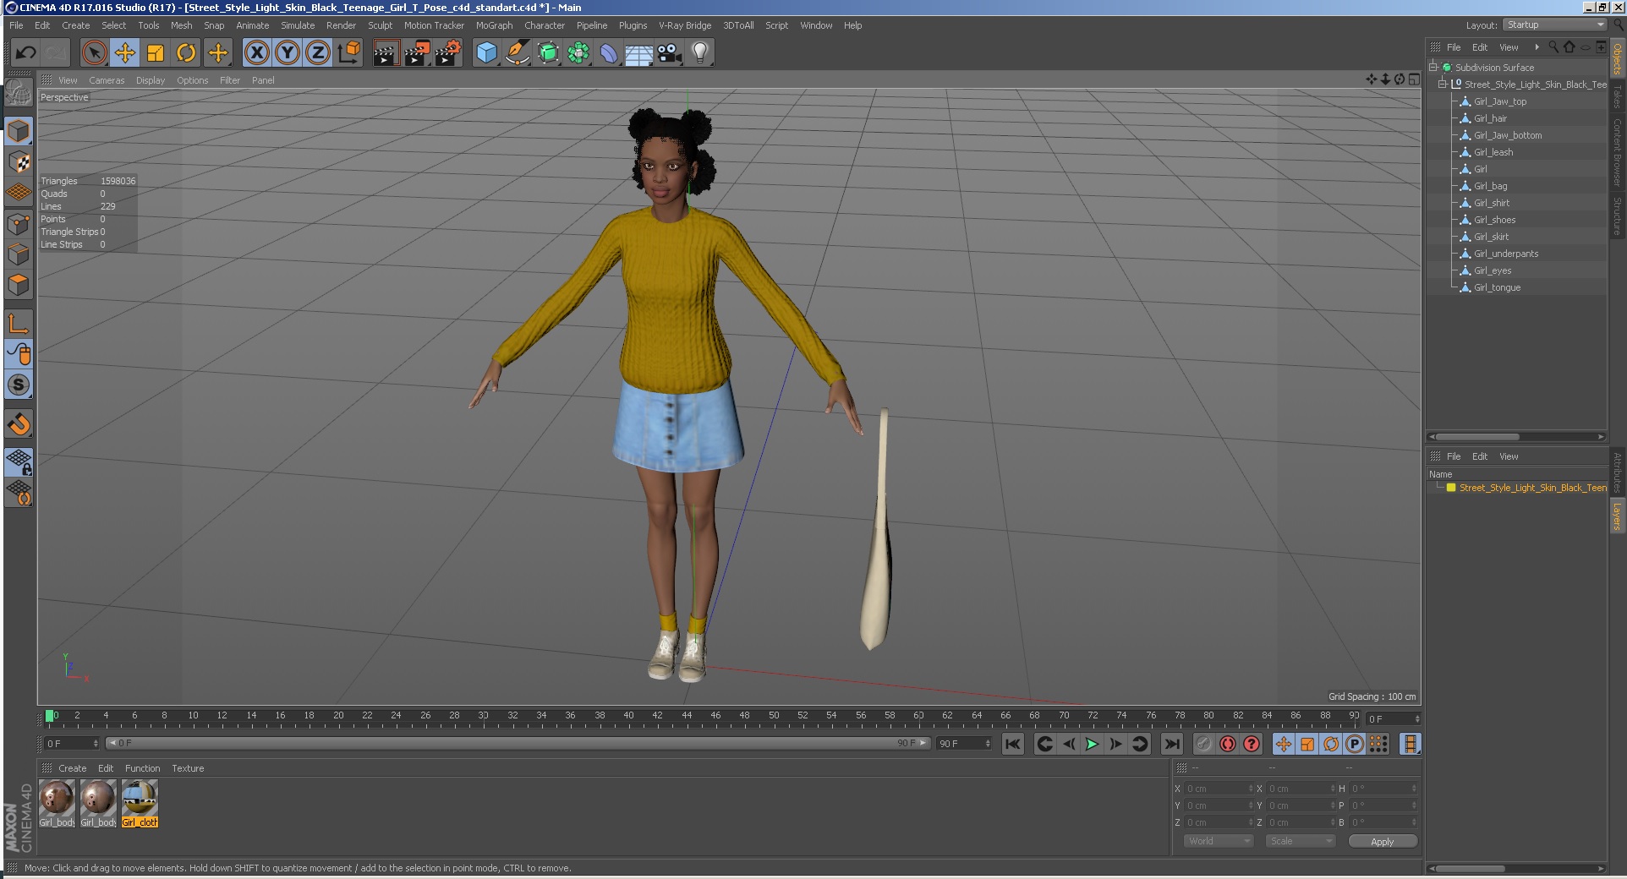Open the MoGraph array icon
This screenshot has width=1627, height=879.
(578, 53)
